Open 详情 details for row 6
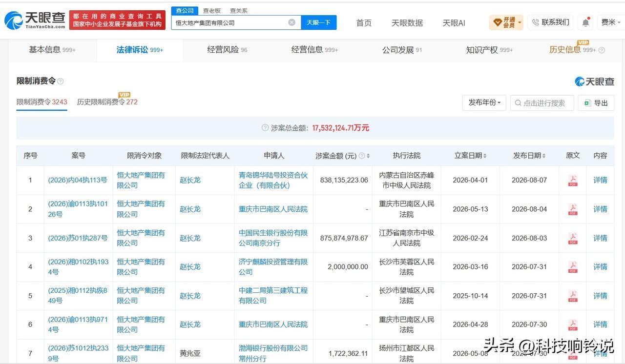Screen dimensions: 625x364 click(600, 324)
